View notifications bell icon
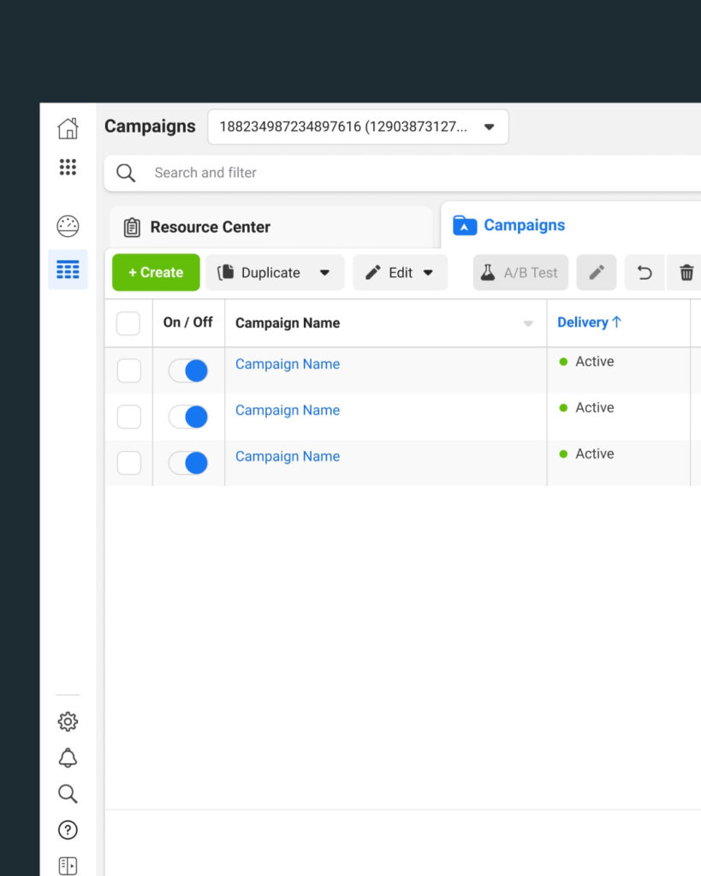 (x=68, y=758)
